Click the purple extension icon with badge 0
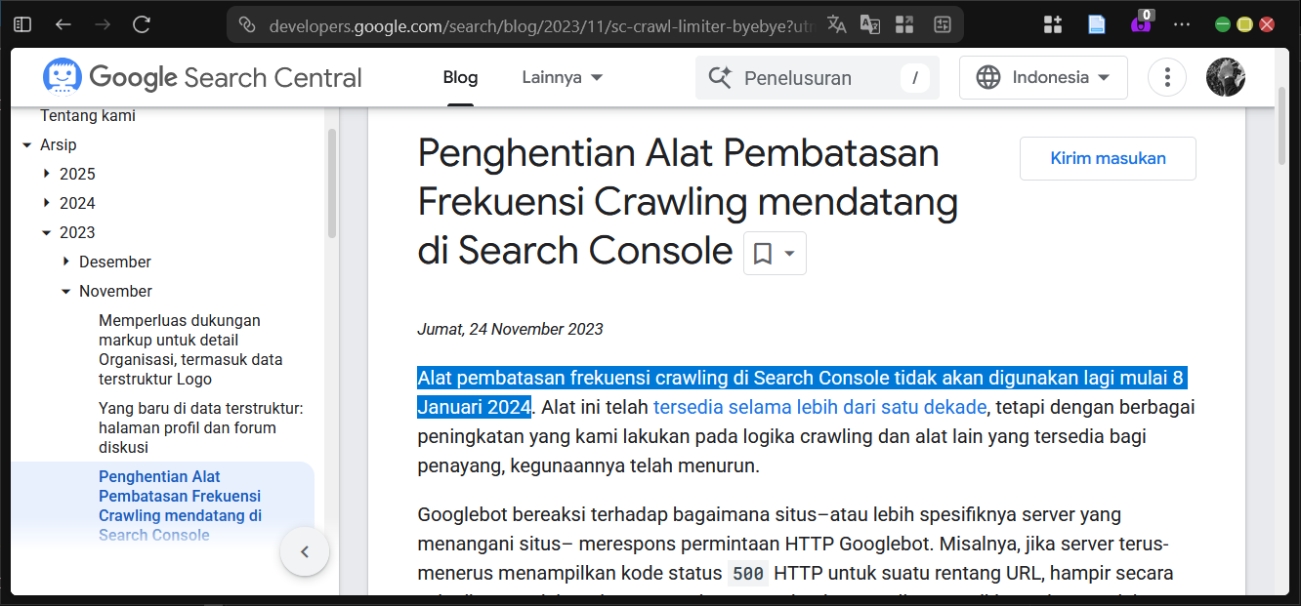The height and width of the screenshot is (606, 1301). pyautogui.click(x=1140, y=23)
